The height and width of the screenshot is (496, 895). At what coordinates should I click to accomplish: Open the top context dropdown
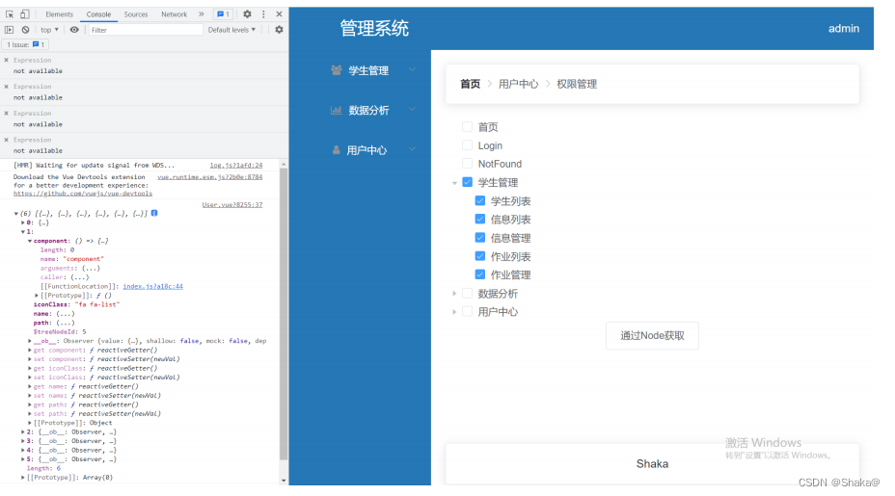(49, 30)
